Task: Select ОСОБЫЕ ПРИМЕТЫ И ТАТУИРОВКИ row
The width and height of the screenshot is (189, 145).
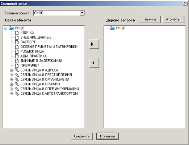Action: pos(49,47)
